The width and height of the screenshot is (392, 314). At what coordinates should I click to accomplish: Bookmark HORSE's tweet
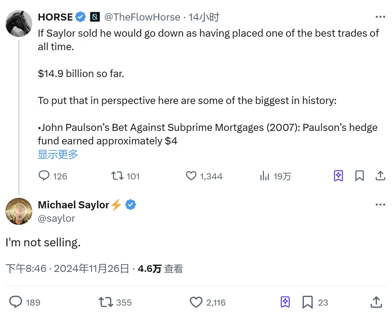pyautogui.click(x=359, y=175)
